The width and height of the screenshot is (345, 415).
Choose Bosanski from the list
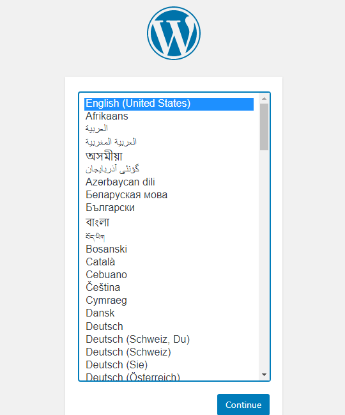[x=169, y=249]
